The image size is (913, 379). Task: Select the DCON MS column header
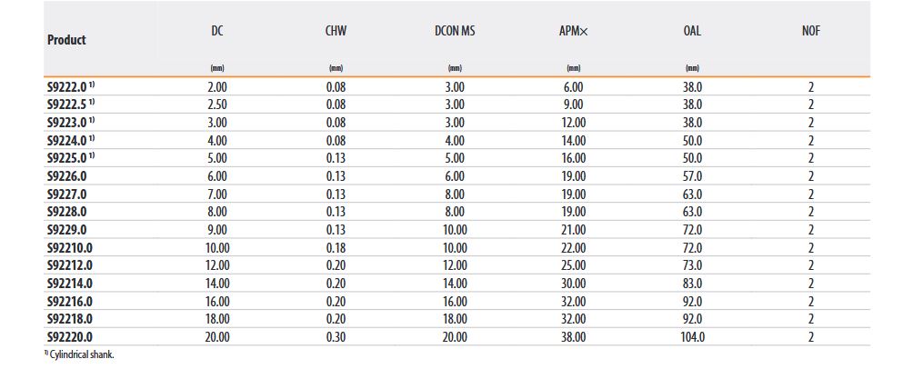[x=455, y=31]
